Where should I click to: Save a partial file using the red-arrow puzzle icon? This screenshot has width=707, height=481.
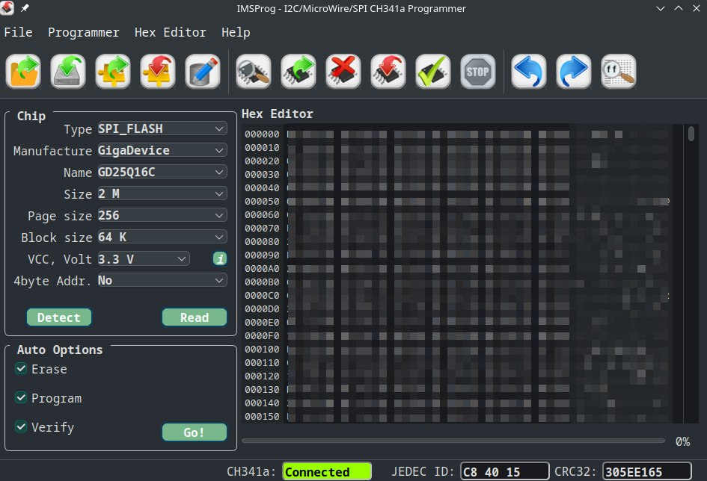pos(158,71)
